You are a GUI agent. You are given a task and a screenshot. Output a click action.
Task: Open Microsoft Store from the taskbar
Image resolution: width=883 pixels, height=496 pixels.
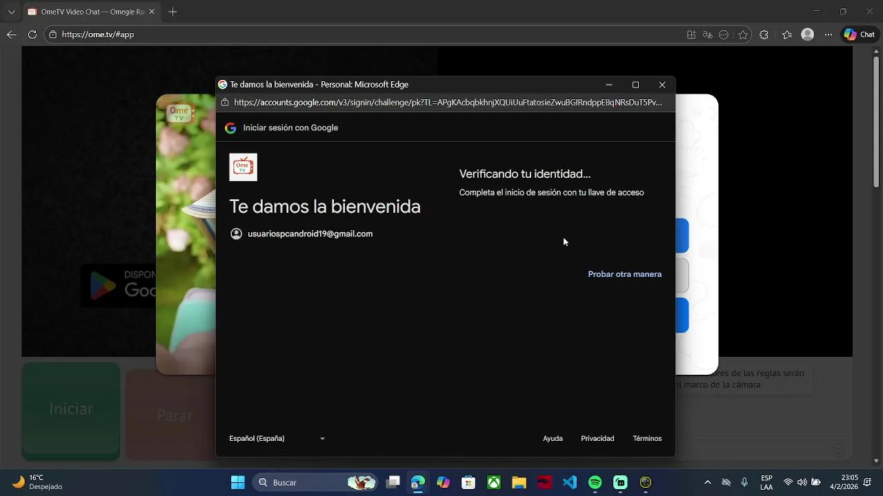coord(468,482)
